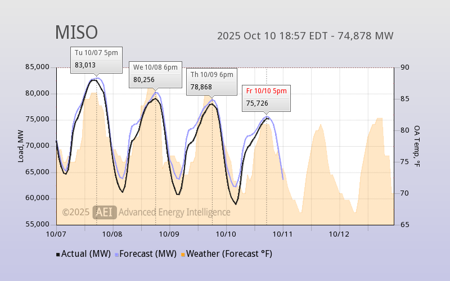This screenshot has height=281, width=450.
Task: Toggle the Actual (MW) legend label
Action: coord(85,254)
